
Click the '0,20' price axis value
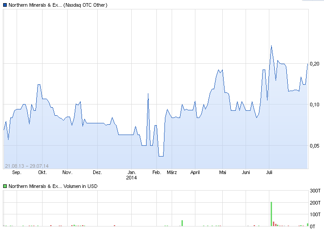click(315, 64)
